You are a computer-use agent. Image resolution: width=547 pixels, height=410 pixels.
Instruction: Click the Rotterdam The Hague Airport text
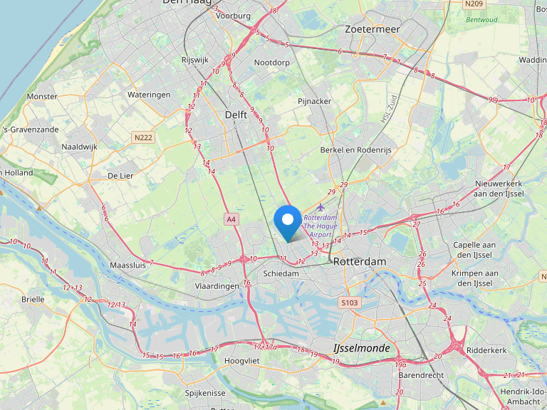pyautogui.click(x=321, y=226)
